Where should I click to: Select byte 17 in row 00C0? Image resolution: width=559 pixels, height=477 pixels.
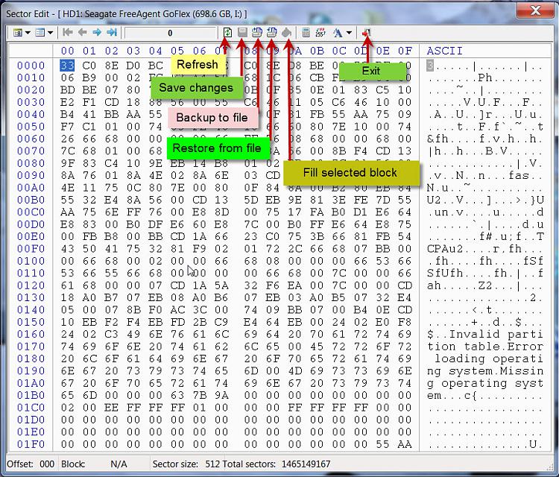(x=295, y=212)
